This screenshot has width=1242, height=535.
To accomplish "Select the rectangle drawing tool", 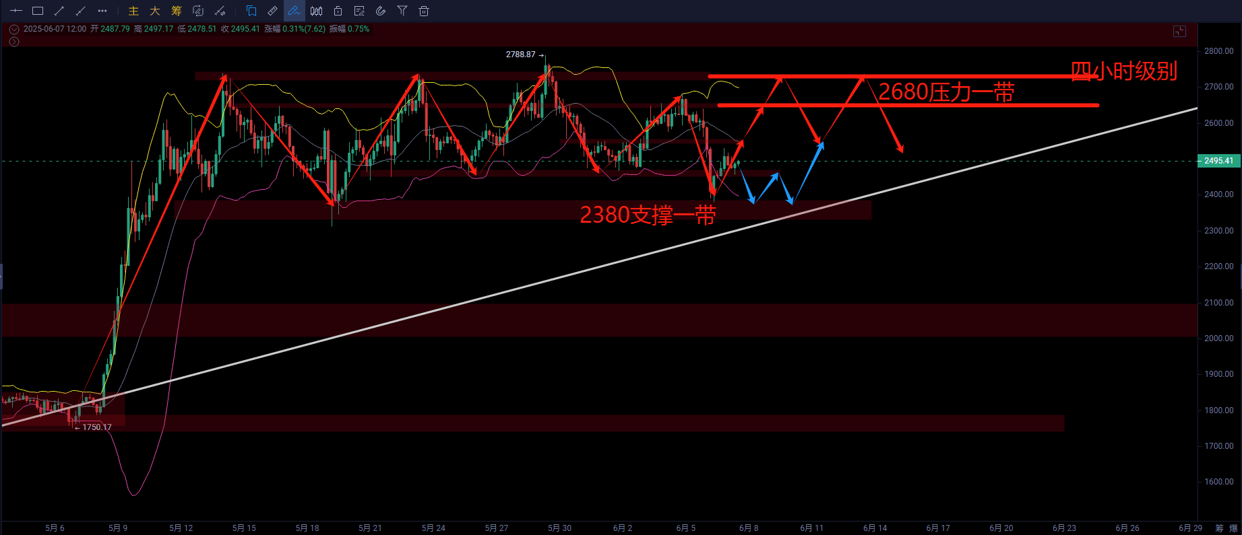I will coord(38,11).
